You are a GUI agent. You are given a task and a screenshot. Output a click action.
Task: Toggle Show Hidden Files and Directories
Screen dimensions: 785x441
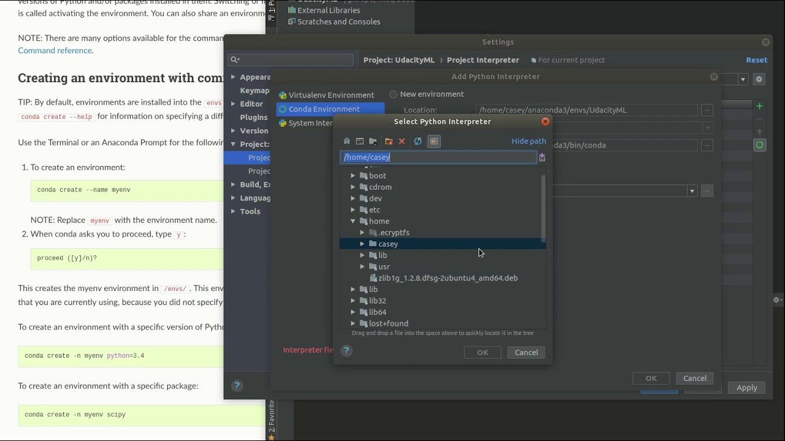coord(434,141)
